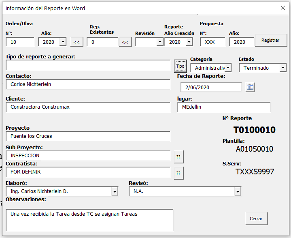Expand the Orden/Obra Año dropdown

[x=63, y=42]
